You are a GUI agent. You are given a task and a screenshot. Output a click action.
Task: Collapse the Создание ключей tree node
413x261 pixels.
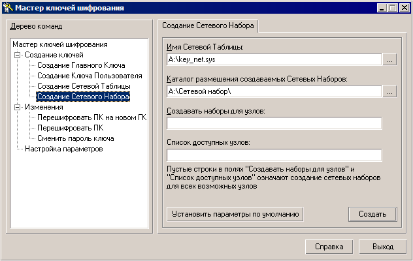(18, 55)
